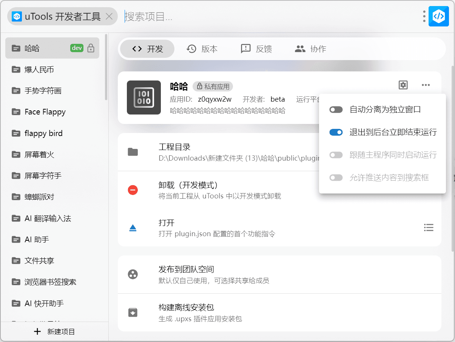Click 卸载（开发模式）
This screenshot has width=455, height=342.
279,190
